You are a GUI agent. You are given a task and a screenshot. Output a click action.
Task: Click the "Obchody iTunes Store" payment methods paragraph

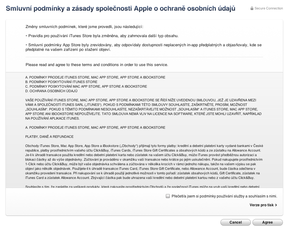[x=142, y=162]
